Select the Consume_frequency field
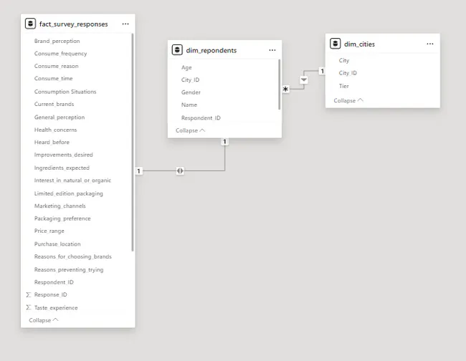 61,54
